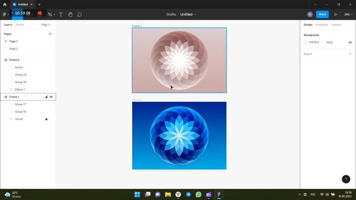Select the Pen tool

click(x=50, y=15)
